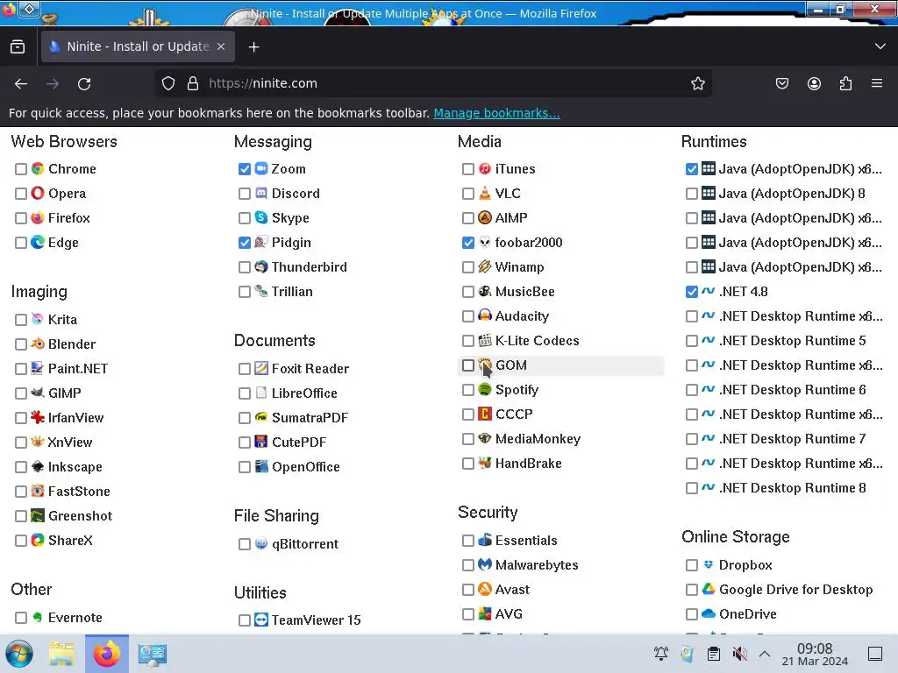
Task: Click the Inkscape icon
Action: (38, 467)
